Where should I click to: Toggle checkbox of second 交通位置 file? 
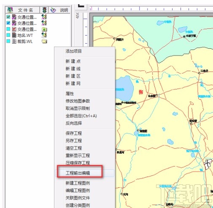[x=8, y=23]
